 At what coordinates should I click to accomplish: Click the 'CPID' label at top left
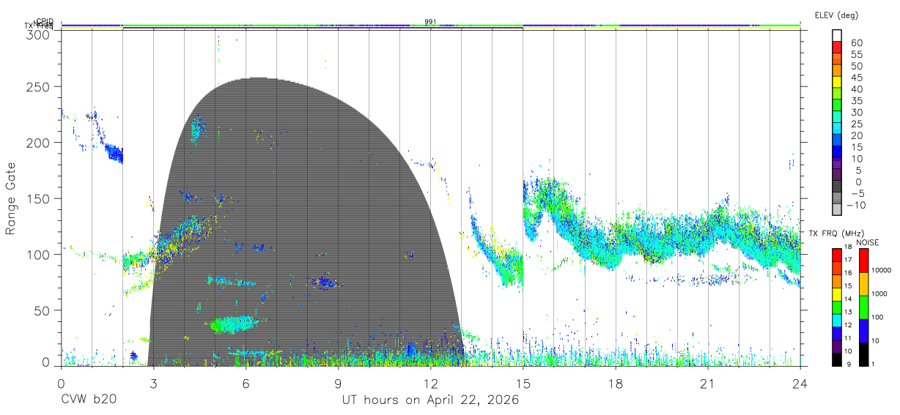[45, 21]
